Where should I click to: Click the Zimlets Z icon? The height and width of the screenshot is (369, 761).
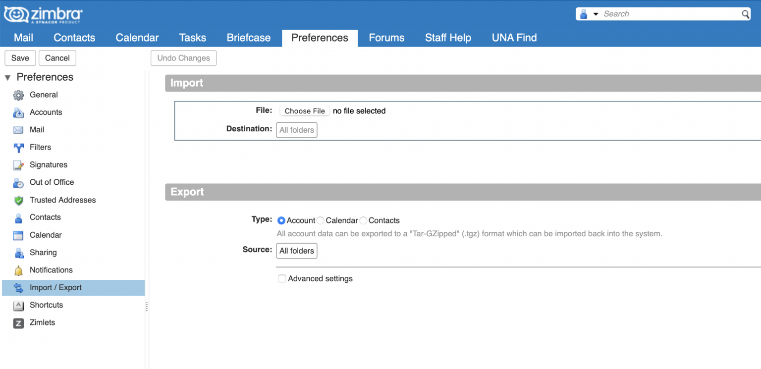point(18,322)
